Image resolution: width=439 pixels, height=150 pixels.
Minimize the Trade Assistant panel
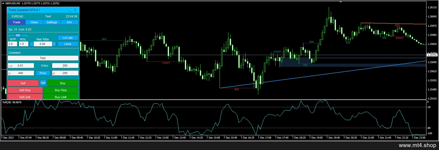tap(70, 10)
